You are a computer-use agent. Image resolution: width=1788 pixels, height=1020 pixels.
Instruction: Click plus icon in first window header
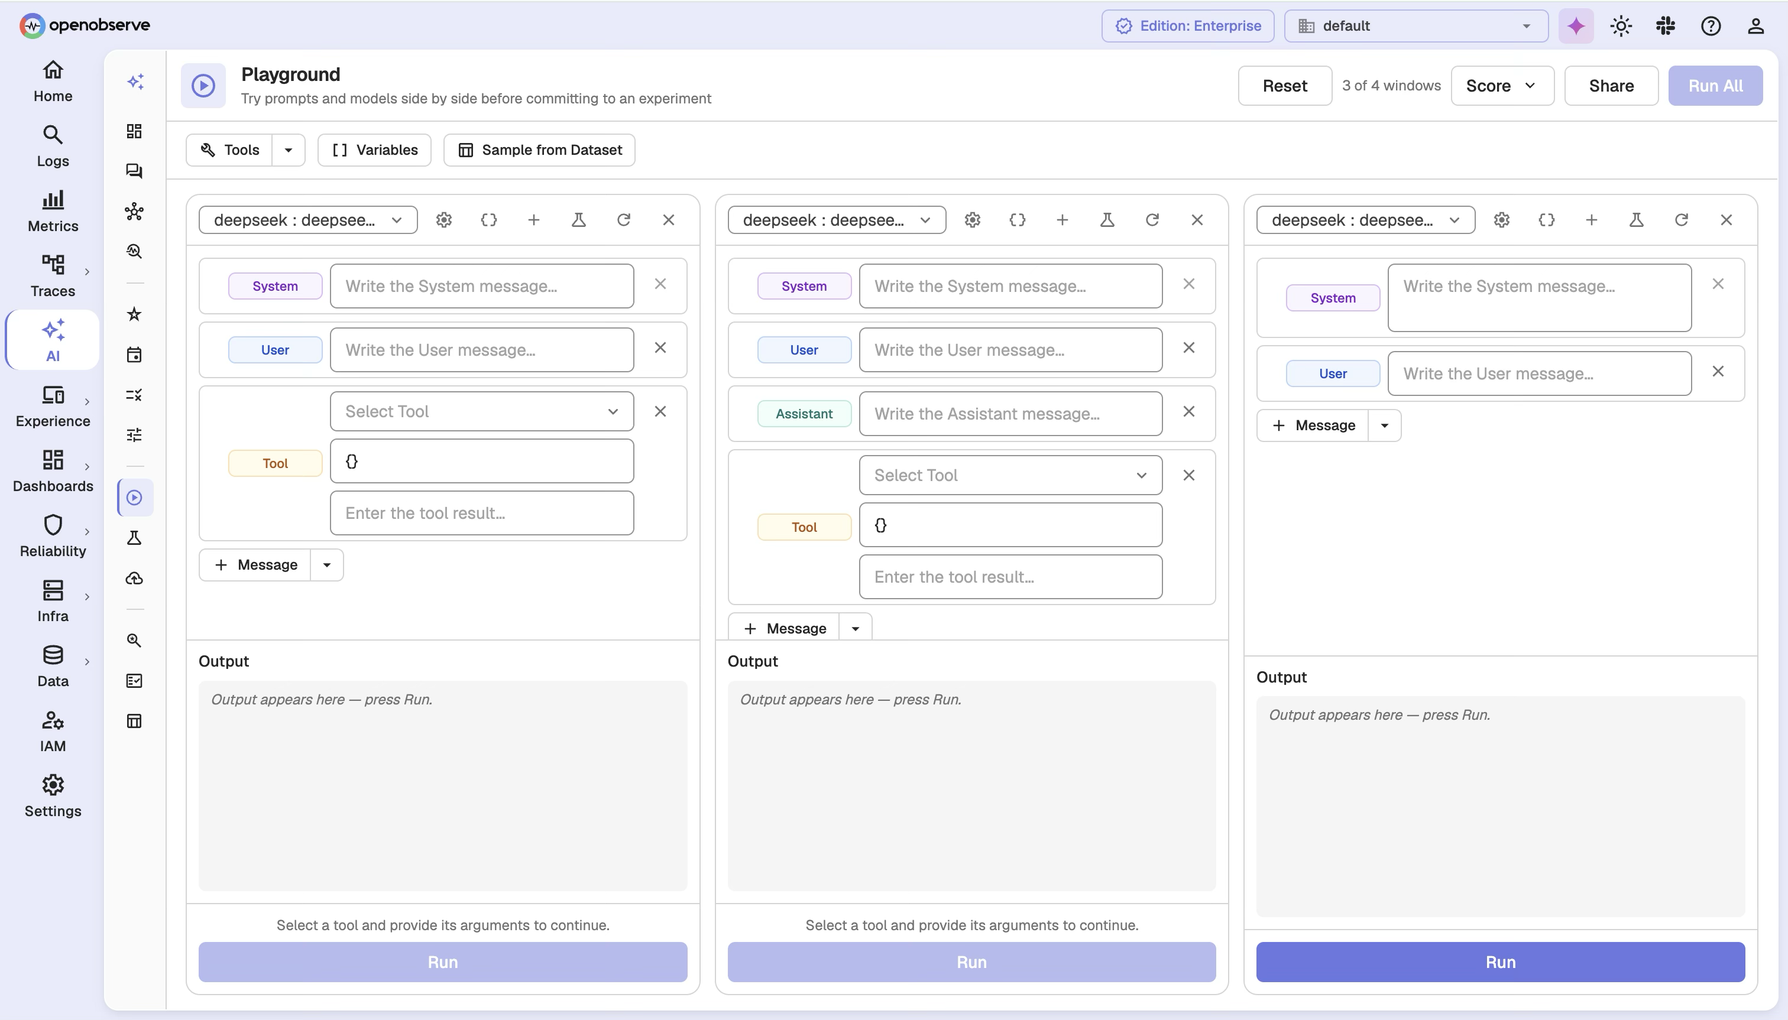point(533,220)
